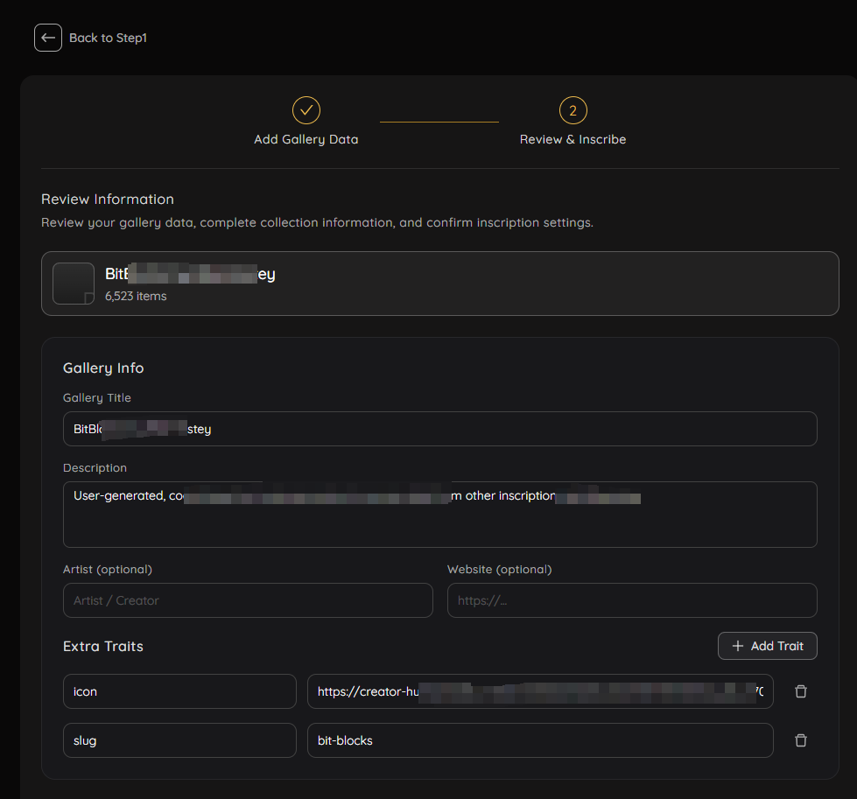Select the 'Review & Inscribe' step label

tap(573, 139)
